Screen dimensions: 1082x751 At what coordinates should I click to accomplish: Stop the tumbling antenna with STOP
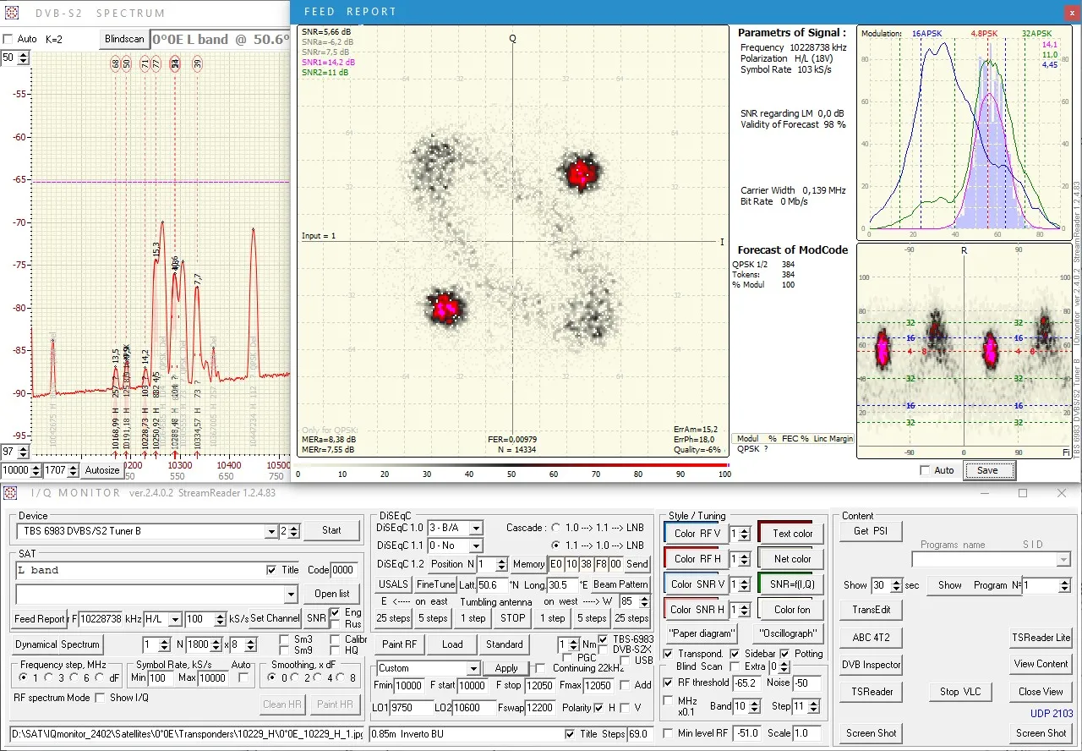pyautogui.click(x=512, y=618)
